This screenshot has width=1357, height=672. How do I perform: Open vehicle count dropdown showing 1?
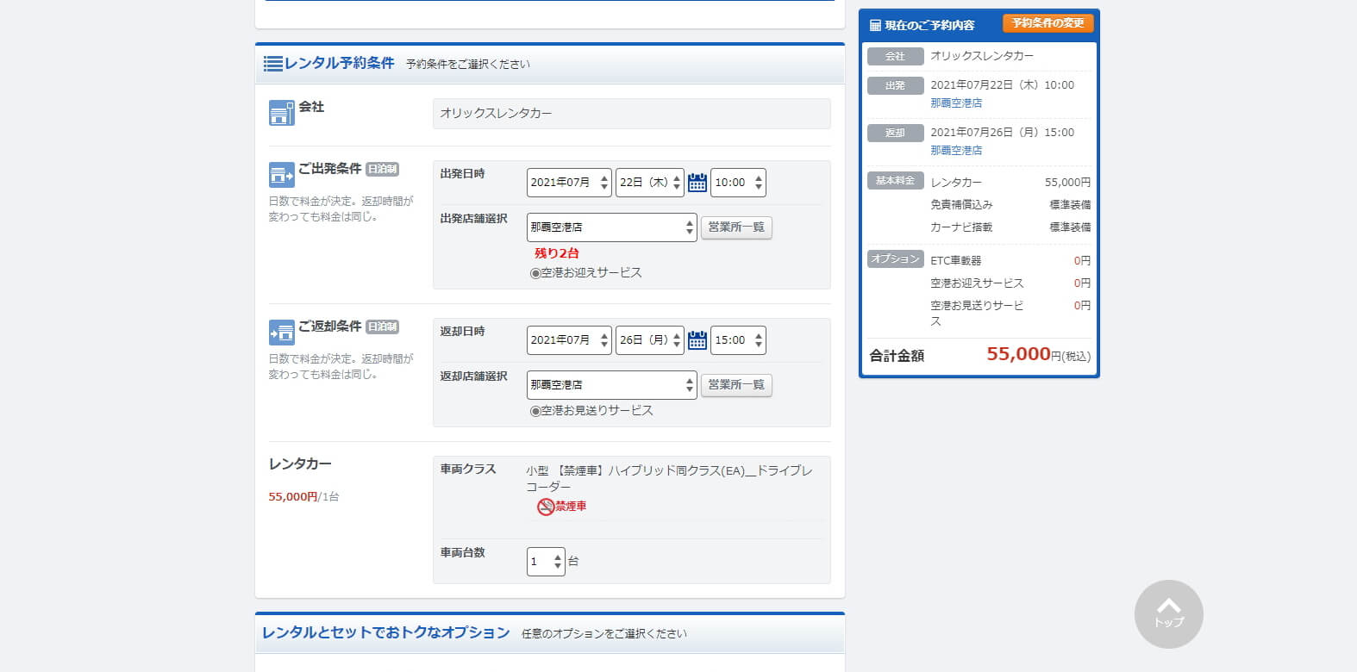546,562
